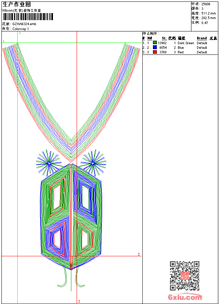Select the title text 生产作业图
This screenshot has width=219, height=304.
pos(17,4)
